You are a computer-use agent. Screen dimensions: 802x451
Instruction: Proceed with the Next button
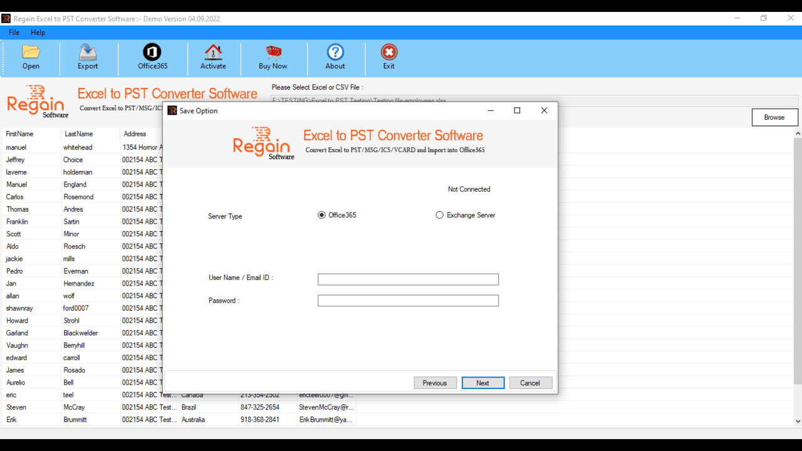(483, 383)
